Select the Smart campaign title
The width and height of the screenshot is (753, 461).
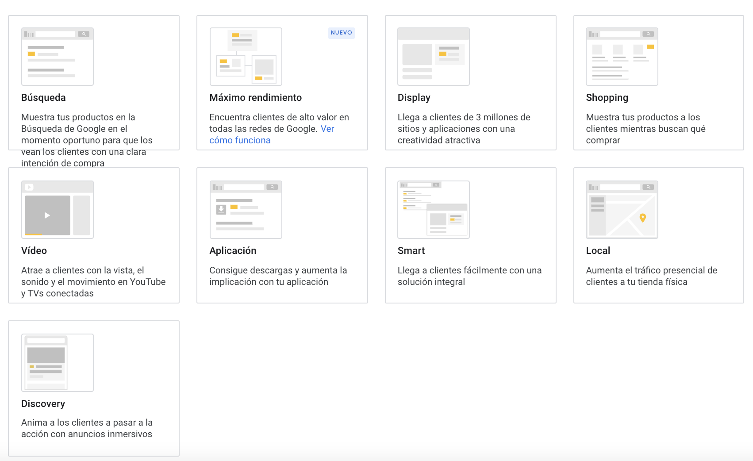[411, 251]
